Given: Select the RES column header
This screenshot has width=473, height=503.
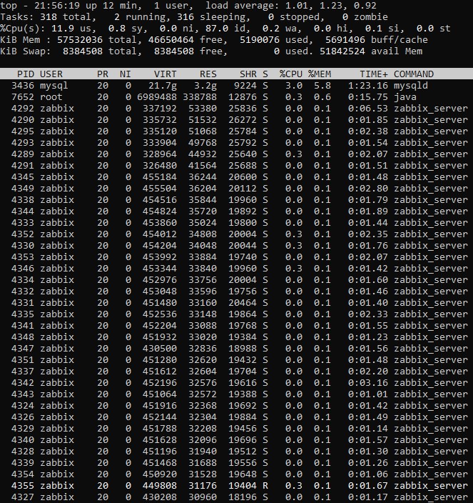Looking at the screenshot, I should tap(208, 74).
